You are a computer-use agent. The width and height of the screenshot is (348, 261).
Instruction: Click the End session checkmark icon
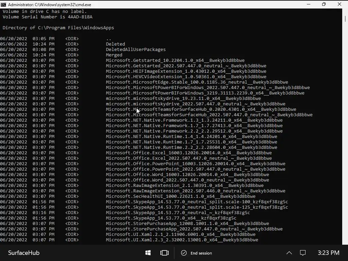point(184,253)
